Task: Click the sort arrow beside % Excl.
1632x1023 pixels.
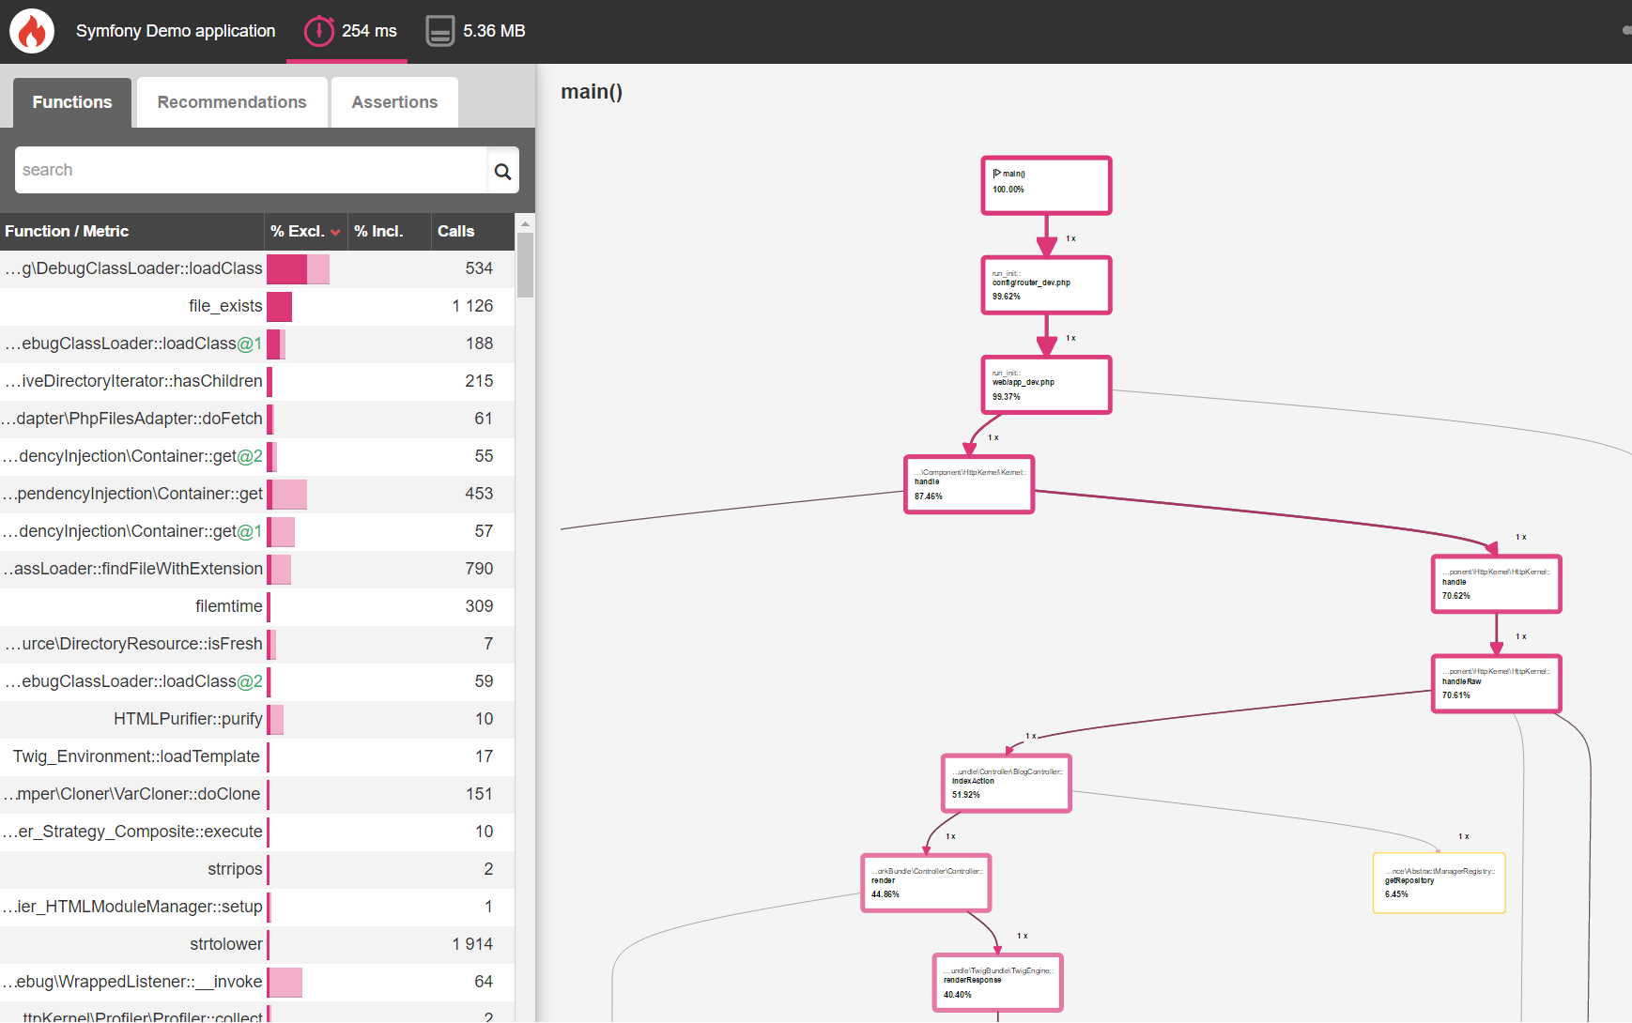Action: [335, 232]
